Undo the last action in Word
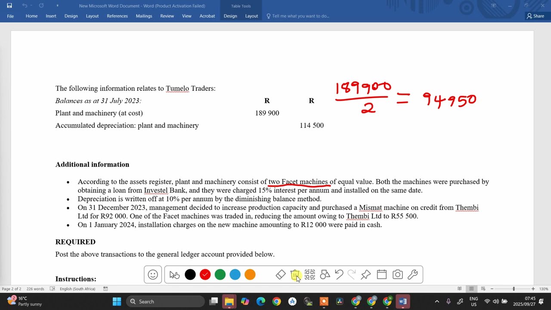Viewport: 551px width, 310px height. tap(25, 6)
